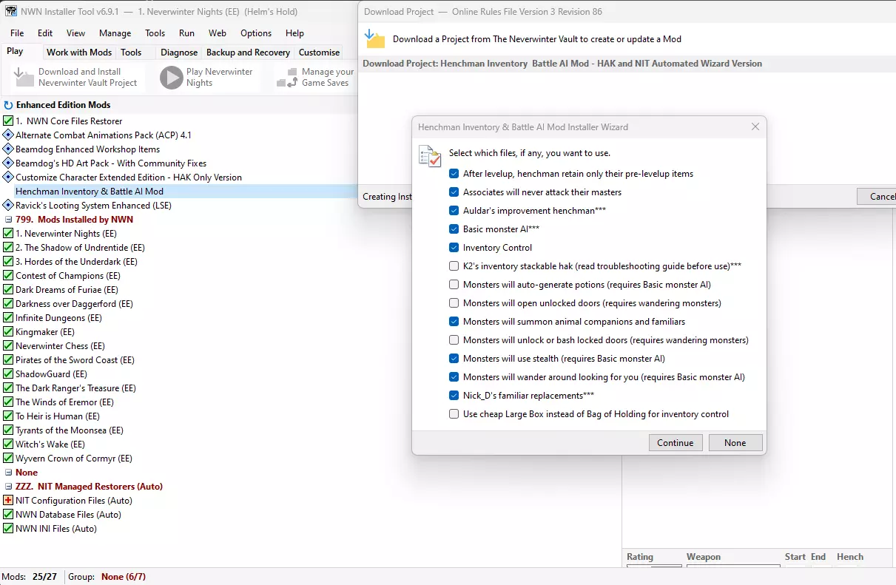Toggle the green check for Neverwinter Nights (EE)
Screen dimensions: 896x585
tap(9, 234)
